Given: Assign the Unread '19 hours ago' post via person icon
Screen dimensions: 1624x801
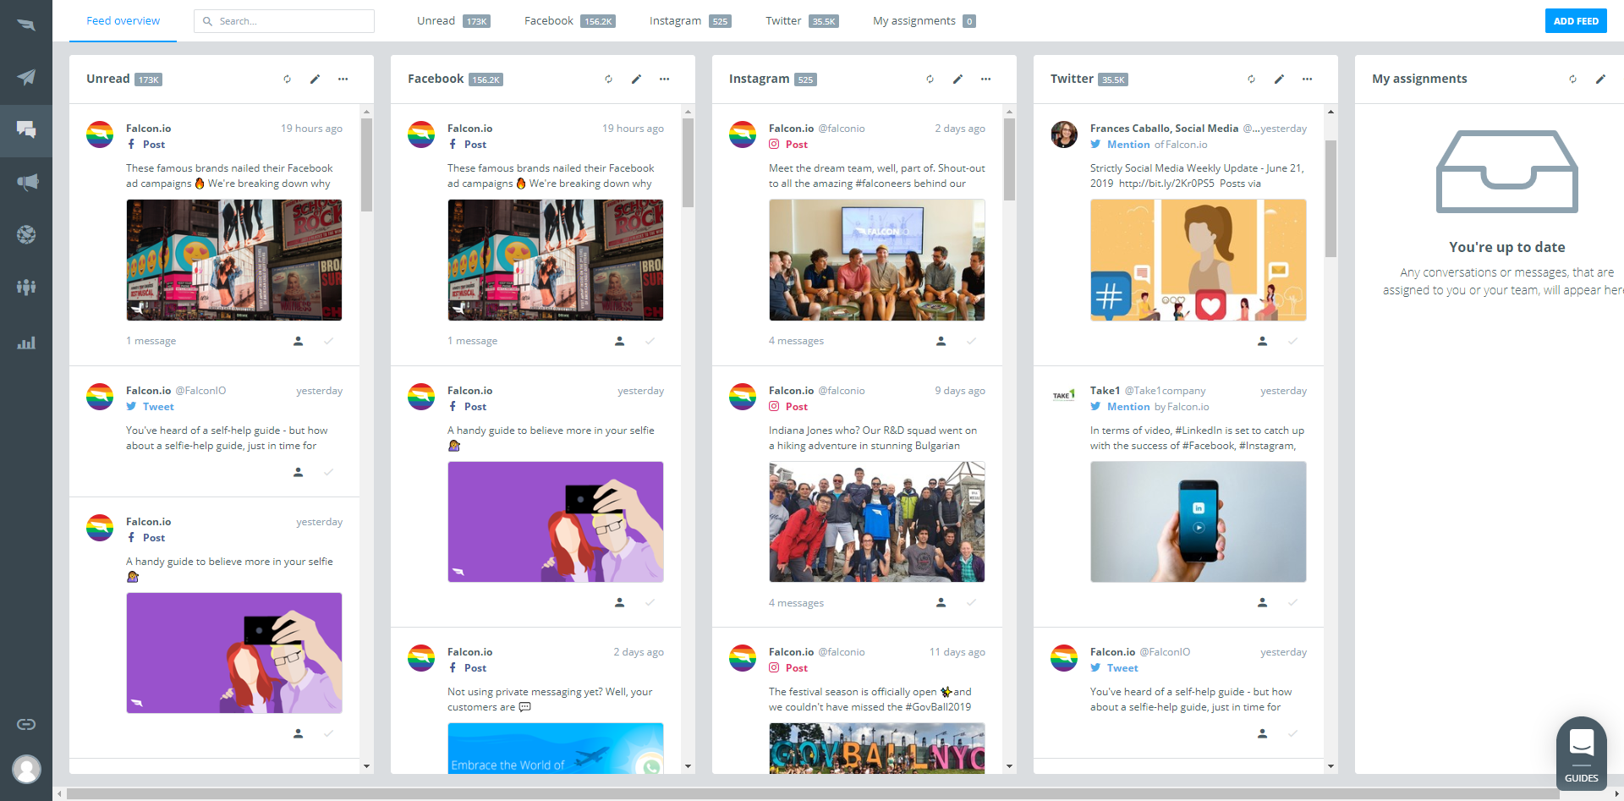Looking at the screenshot, I should pyautogui.click(x=298, y=341).
